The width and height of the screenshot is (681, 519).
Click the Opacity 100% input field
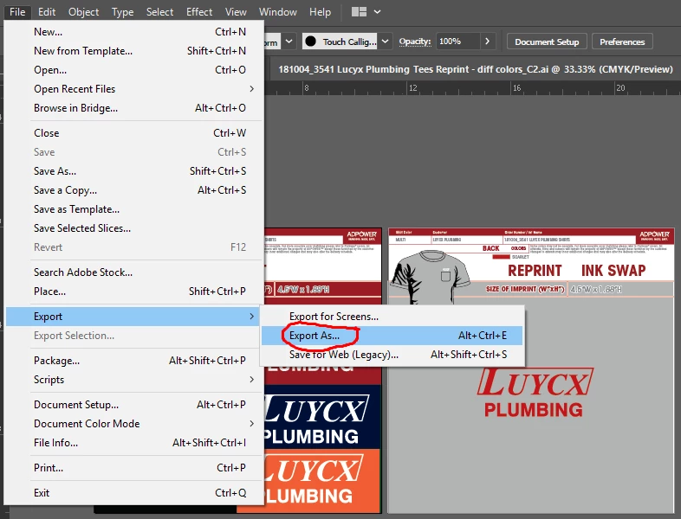pos(457,42)
